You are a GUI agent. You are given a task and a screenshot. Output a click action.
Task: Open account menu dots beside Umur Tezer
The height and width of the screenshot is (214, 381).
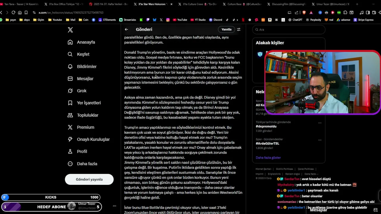[x=114, y=206]
